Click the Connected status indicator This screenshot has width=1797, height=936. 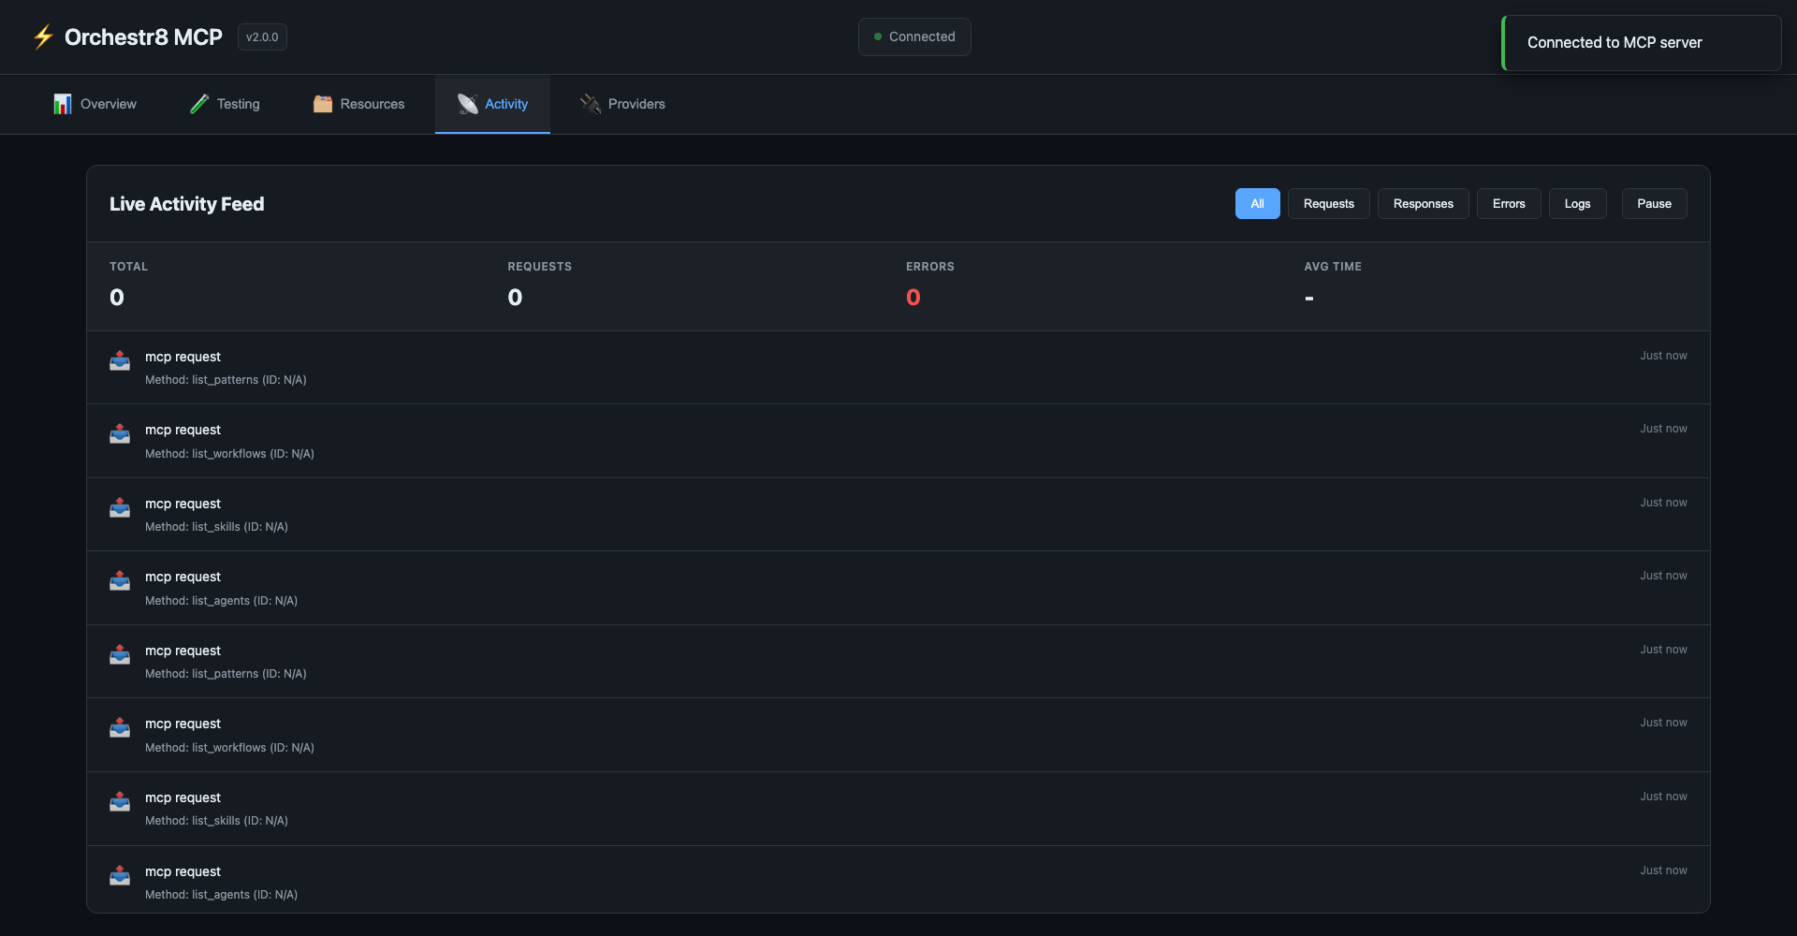[x=914, y=37]
